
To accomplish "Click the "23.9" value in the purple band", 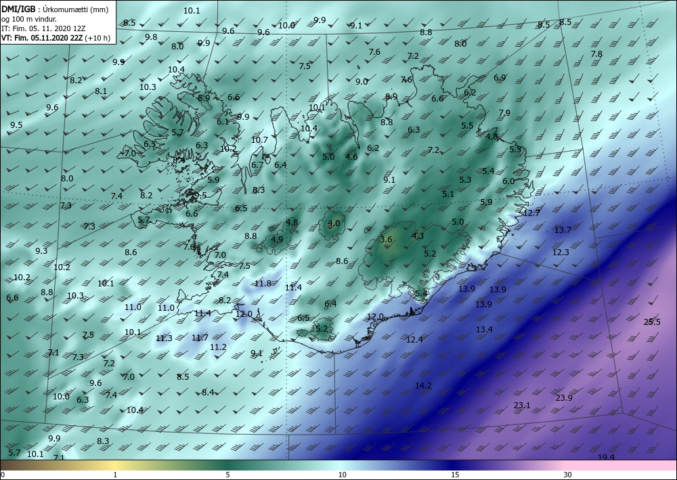I will 564,397.
